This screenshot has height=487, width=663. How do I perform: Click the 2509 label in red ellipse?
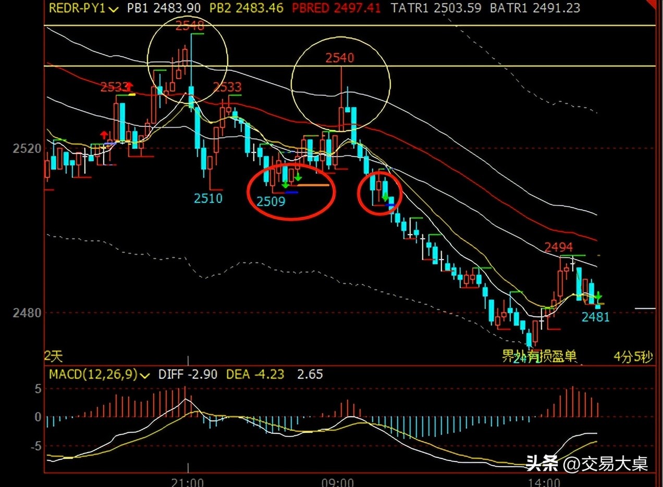(x=271, y=201)
